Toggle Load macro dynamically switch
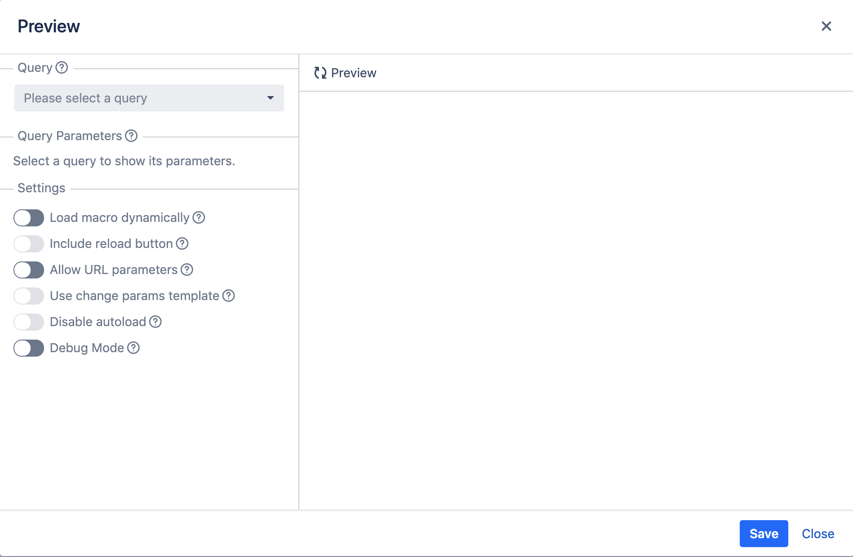The image size is (853, 557). point(29,218)
